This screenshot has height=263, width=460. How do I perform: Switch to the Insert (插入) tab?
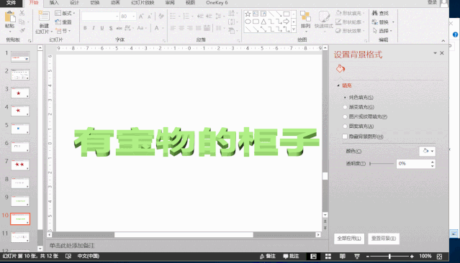[x=54, y=3]
